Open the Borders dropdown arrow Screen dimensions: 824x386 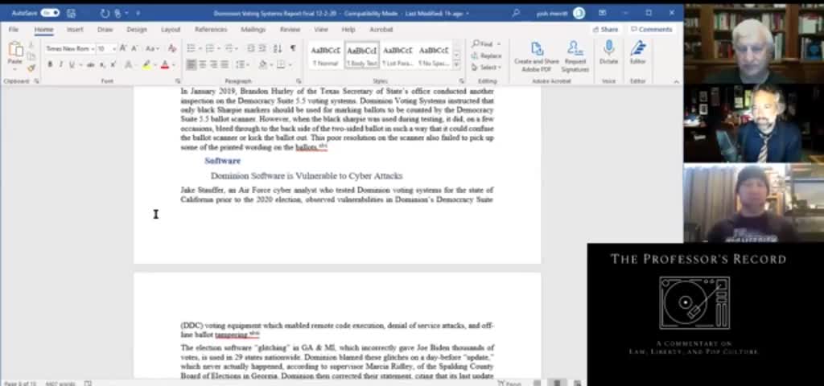point(290,65)
